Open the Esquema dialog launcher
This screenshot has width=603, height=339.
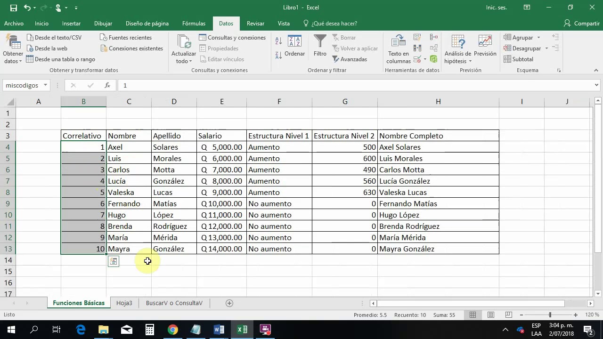pyautogui.click(x=559, y=70)
